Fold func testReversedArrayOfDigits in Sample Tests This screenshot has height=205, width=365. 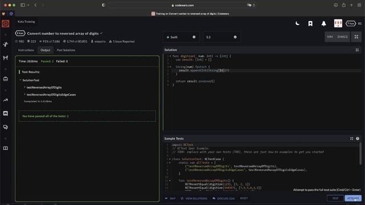coord(170,181)
